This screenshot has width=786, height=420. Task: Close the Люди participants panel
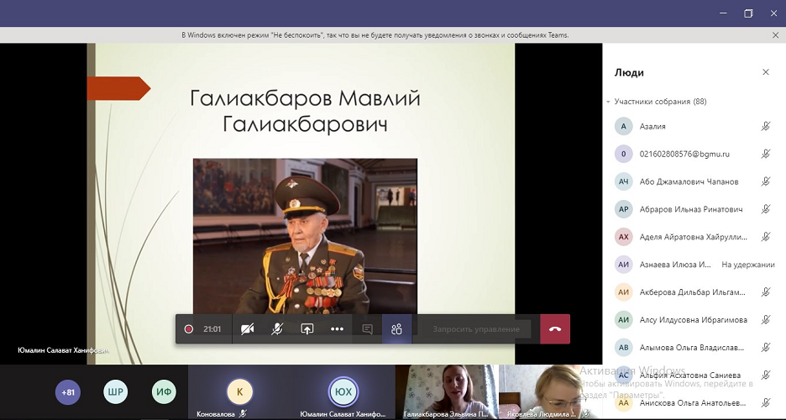pos(766,72)
